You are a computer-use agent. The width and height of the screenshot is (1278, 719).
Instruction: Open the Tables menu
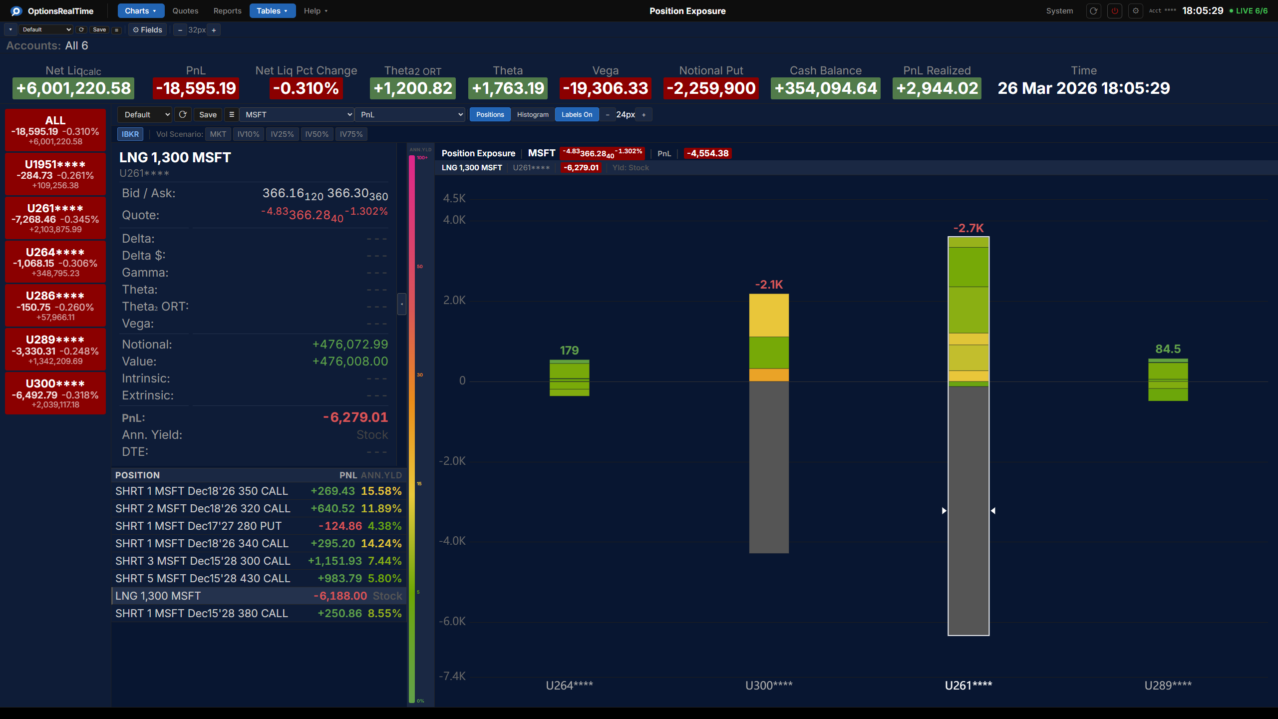click(272, 11)
